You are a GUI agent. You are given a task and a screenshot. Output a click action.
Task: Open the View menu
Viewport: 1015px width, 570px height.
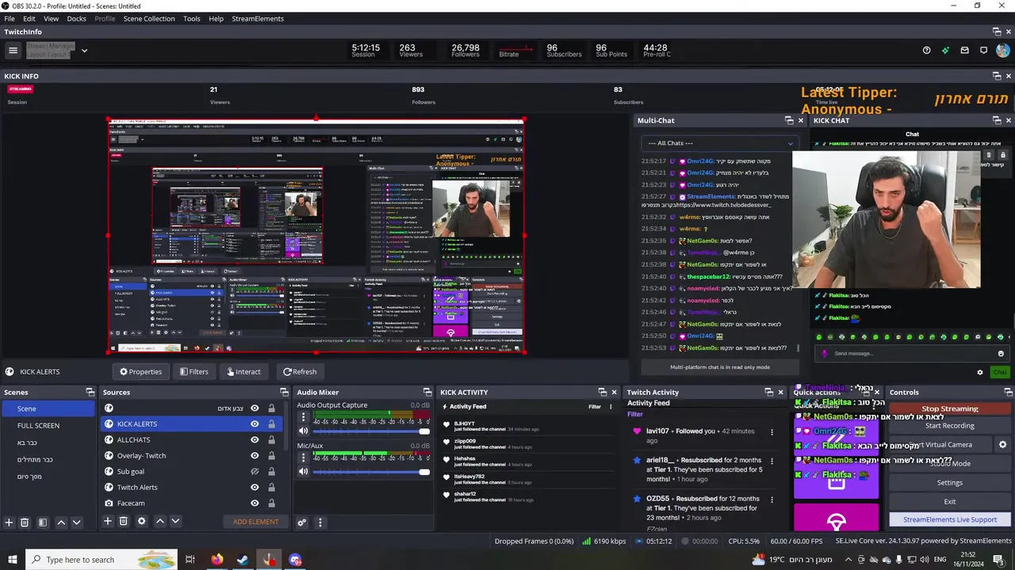(51, 18)
